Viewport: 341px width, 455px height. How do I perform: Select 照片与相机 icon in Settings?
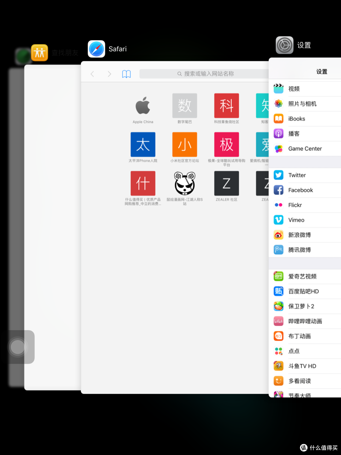point(278,104)
